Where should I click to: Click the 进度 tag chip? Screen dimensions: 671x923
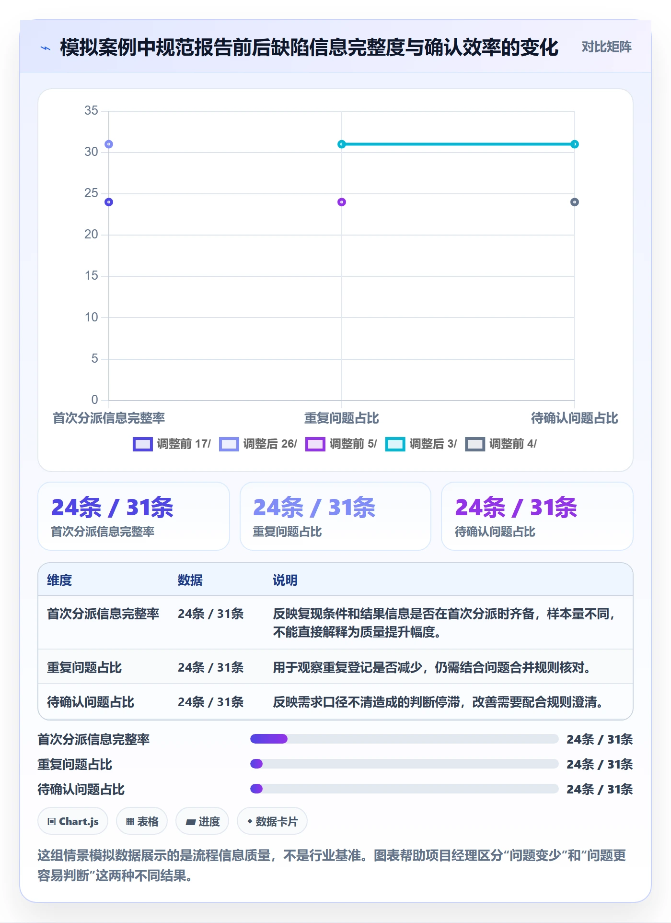click(x=202, y=821)
